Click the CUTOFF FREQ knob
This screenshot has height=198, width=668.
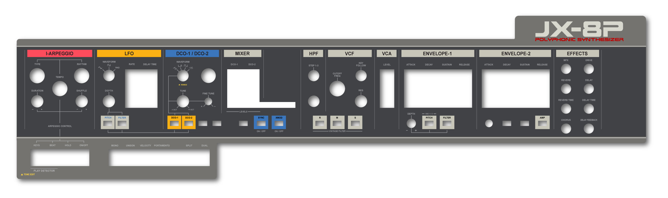point(337,89)
